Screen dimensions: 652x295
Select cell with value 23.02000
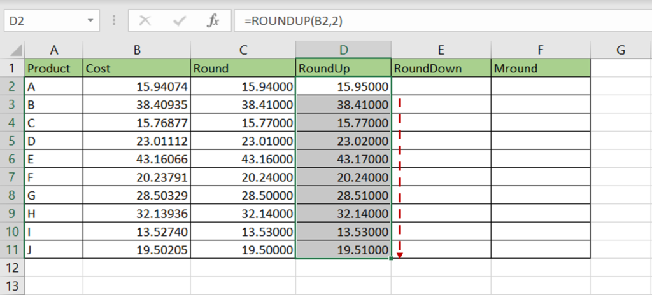(x=343, y=141)
